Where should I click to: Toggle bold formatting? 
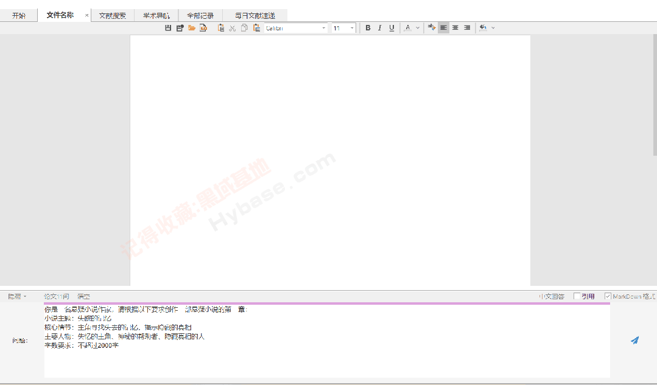tap(368, 27)
